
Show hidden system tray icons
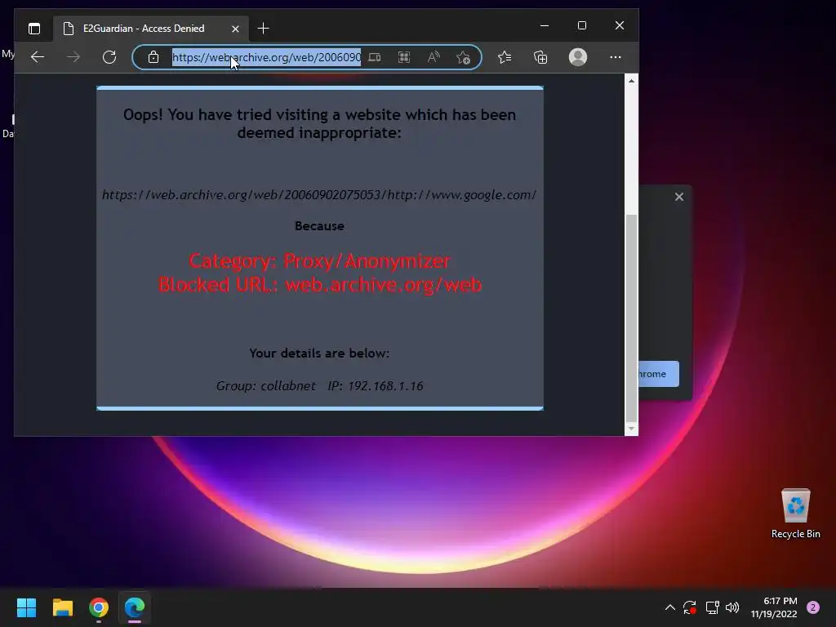coord(670,607)
